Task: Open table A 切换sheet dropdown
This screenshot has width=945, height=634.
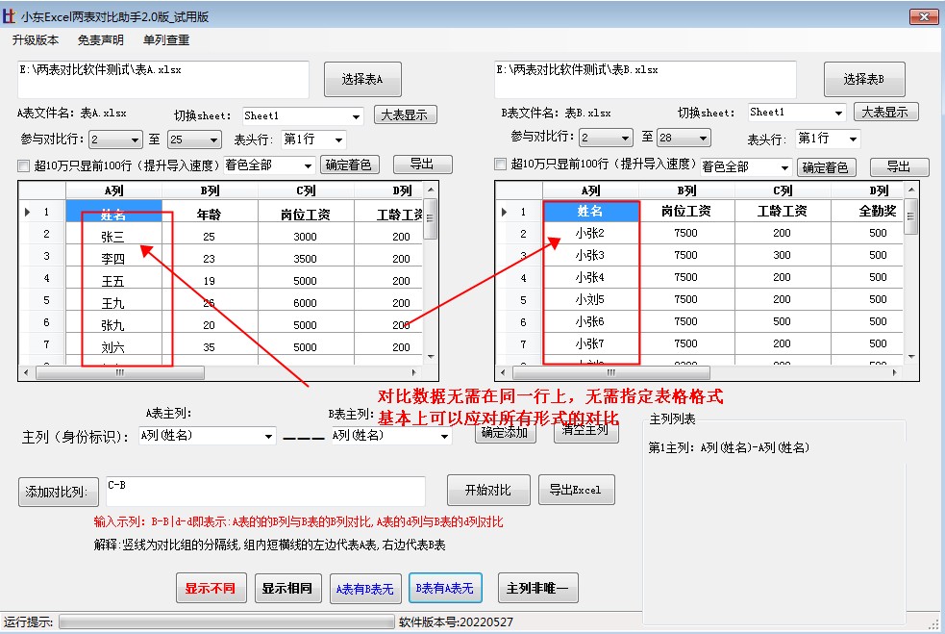Action: click(x=303, y=115)
